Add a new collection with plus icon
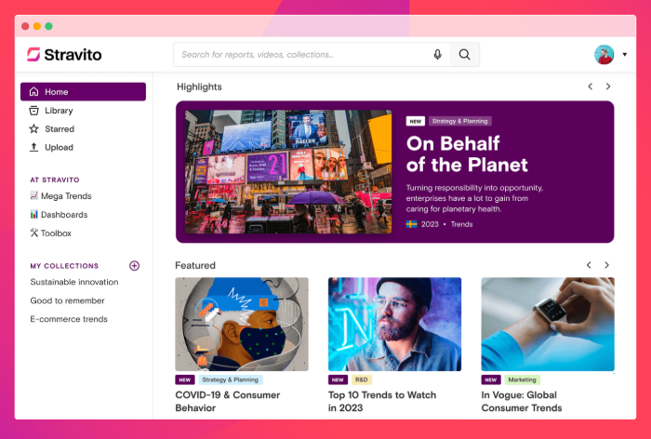651x439 pixels. click(x=134, y=266)
